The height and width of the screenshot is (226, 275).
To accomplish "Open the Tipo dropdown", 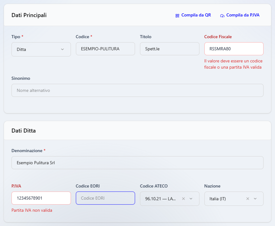I will point(41,49).
